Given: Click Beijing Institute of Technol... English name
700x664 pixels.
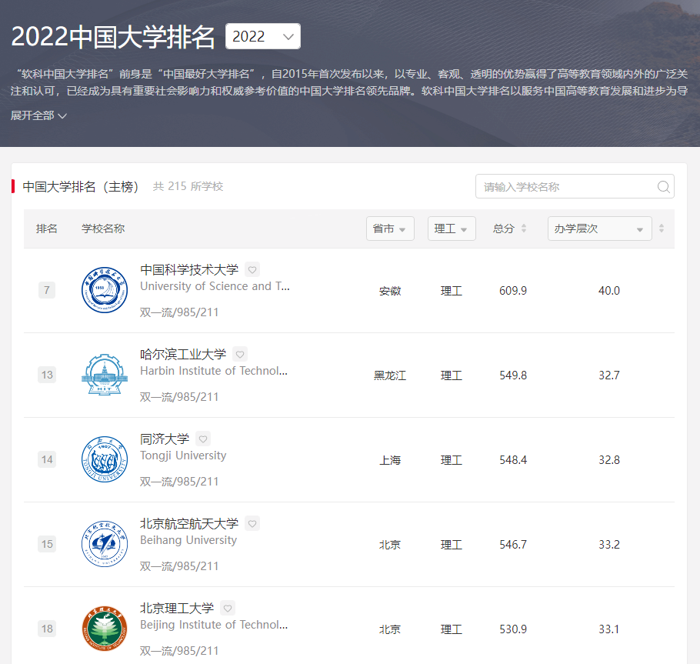Looking at the screenshot, I should tap(214, 625).
